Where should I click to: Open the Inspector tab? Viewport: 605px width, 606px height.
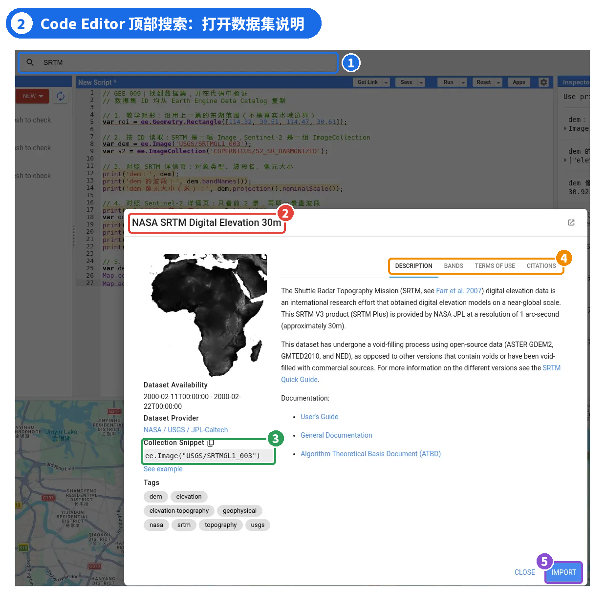[576, 82]
